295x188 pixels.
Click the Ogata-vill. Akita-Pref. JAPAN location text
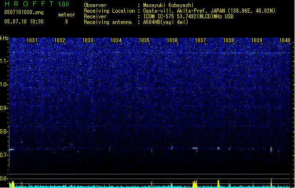coord(209,11)
